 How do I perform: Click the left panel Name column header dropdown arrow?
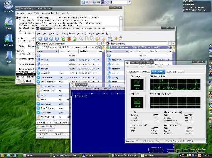tap(57, 51)
